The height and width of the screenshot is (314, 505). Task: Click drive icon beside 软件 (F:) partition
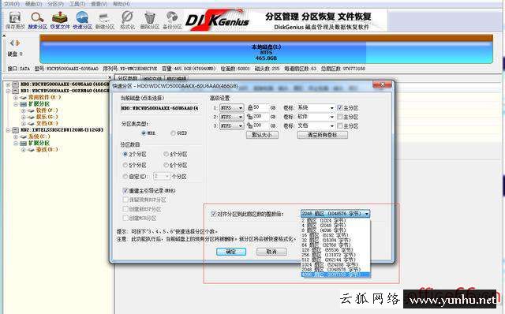click(x=31, y=110)
